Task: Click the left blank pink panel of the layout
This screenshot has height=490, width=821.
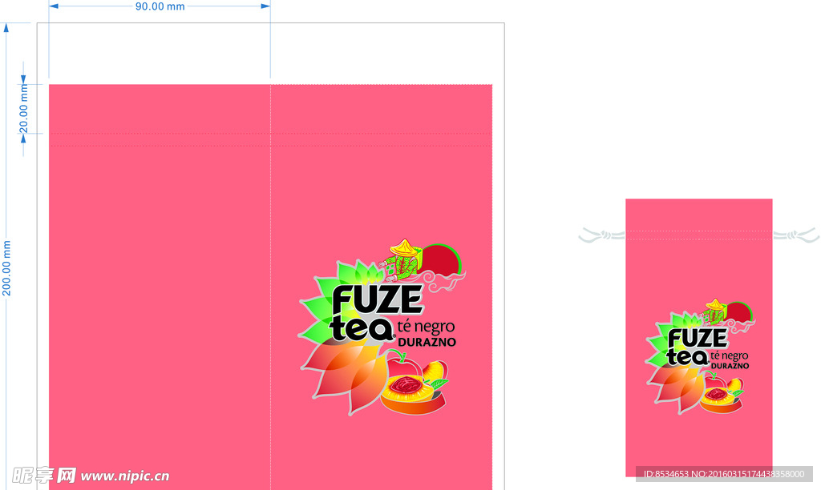Action: point(160,287)
